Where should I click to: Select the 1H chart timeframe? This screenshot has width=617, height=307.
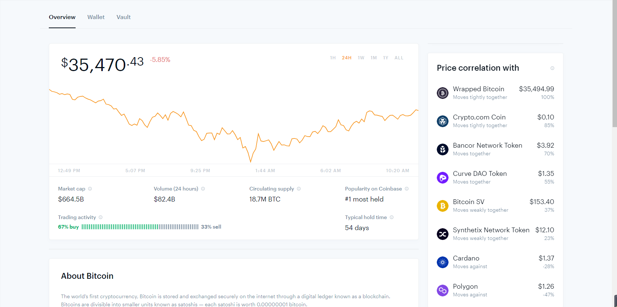click(x=333, y=58)
